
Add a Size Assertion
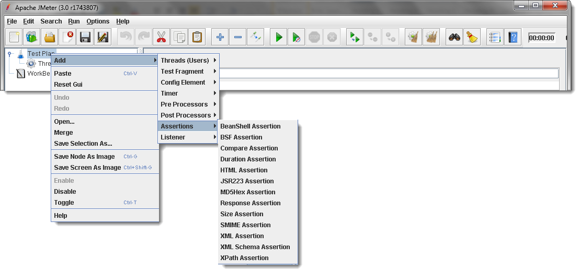pyautogui.click(x=258, y=214)
